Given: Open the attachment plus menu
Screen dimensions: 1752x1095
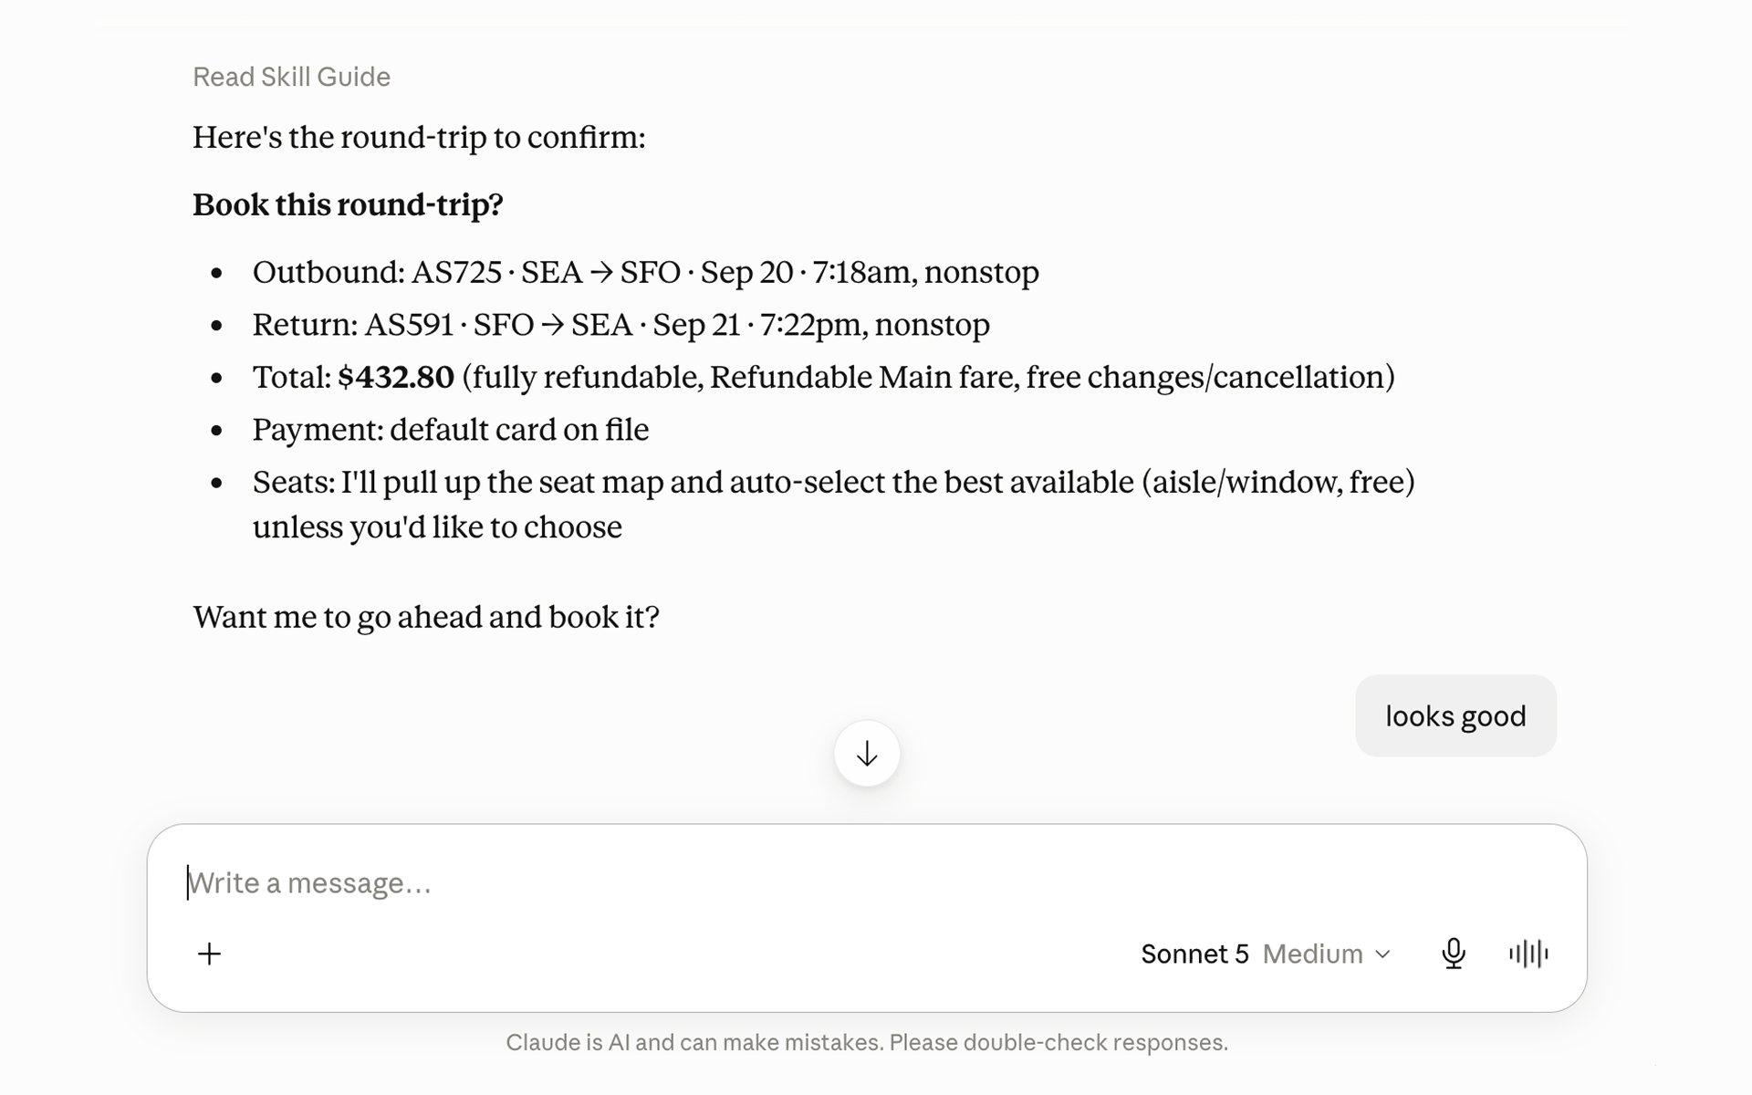Looking at the screenshot, I should 209,954.
